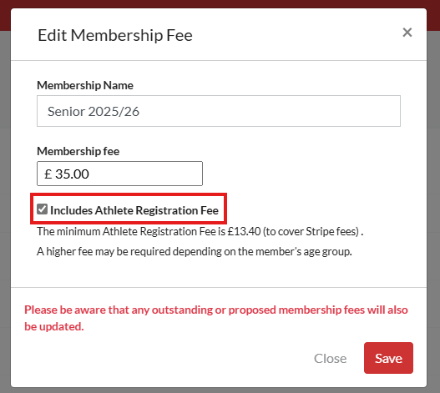Focus the Membership Name input field
The height and width of the screenshot is (393, 440).
[x=219, y=111]
